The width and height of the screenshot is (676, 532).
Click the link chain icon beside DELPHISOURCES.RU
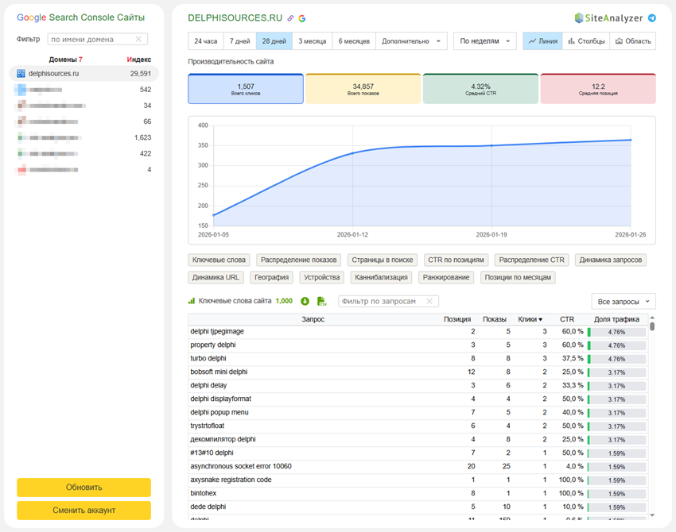[289, 17]
